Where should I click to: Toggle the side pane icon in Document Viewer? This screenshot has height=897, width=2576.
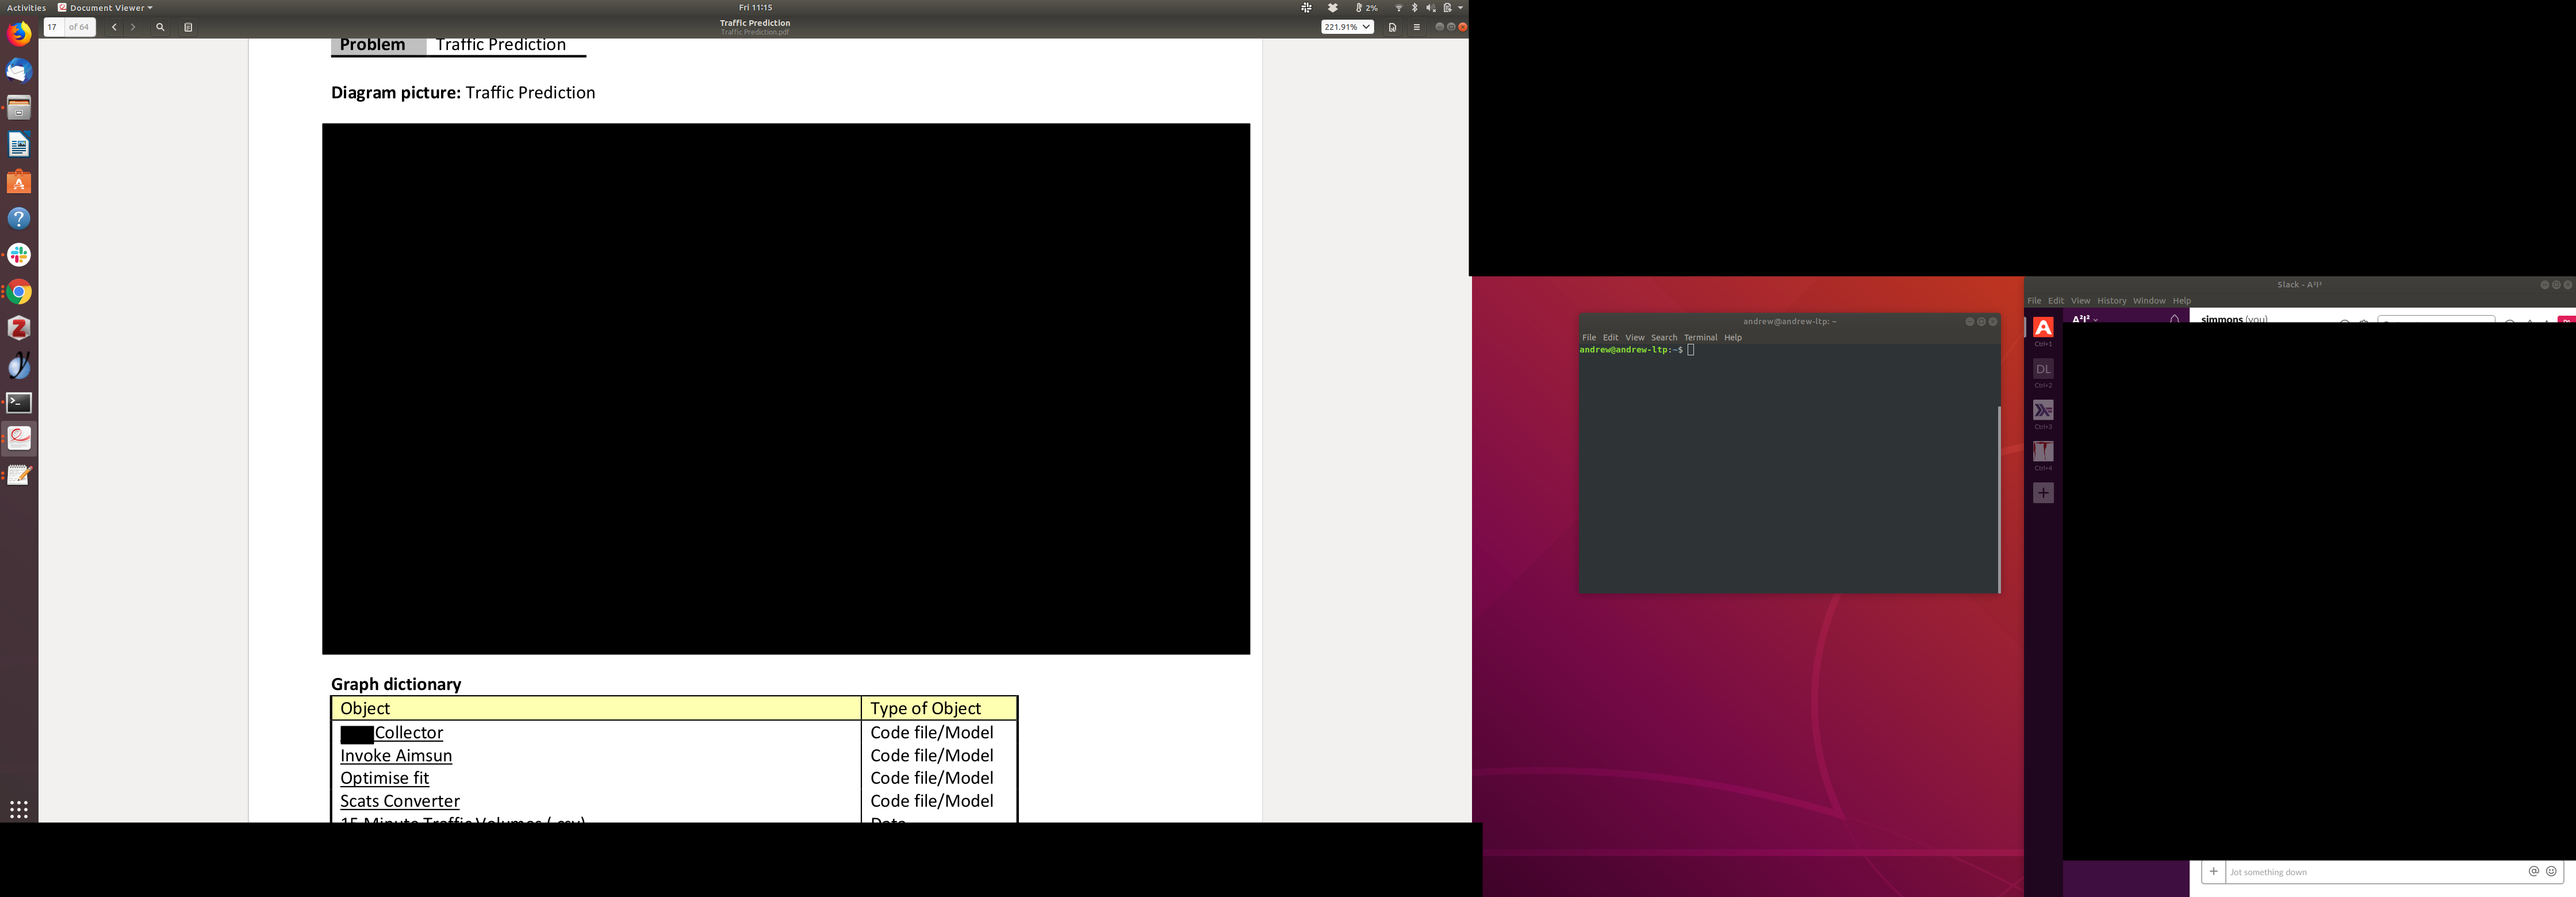click(188, 27)
